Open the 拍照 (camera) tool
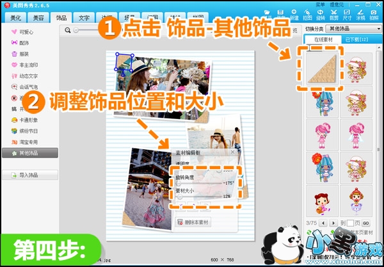This screenshot has height=267, width=384. pos(374,13)
